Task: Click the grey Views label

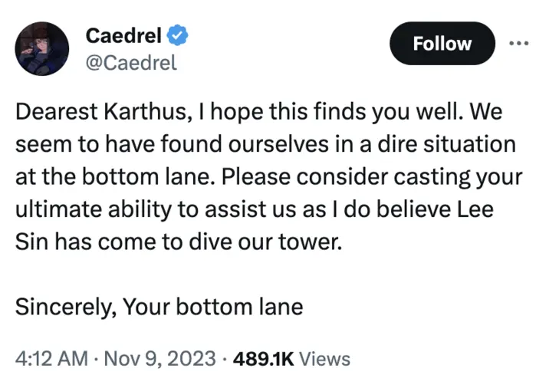Action: [x=325, y=359]
